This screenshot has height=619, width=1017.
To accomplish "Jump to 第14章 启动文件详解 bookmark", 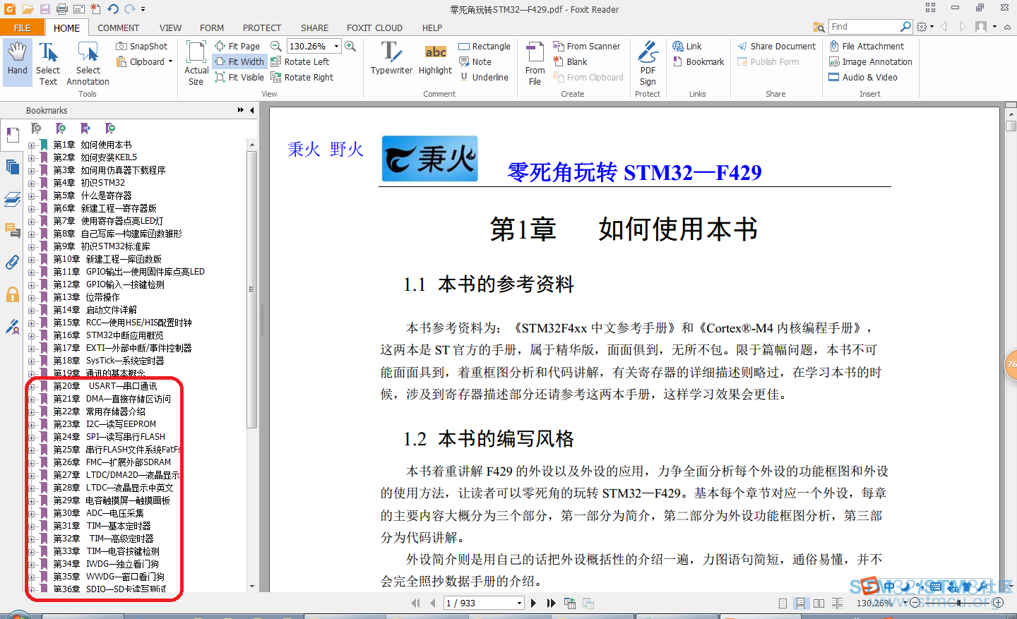I will click(95, 310).
